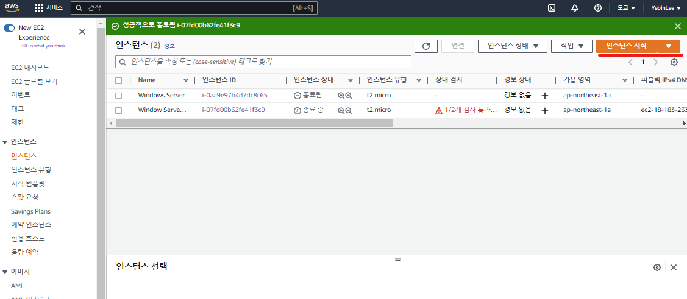Viewport: 687px width, 299px height.
Task: Add alarm plus icon for Windows Server
Action: click(x=545, y=96)
